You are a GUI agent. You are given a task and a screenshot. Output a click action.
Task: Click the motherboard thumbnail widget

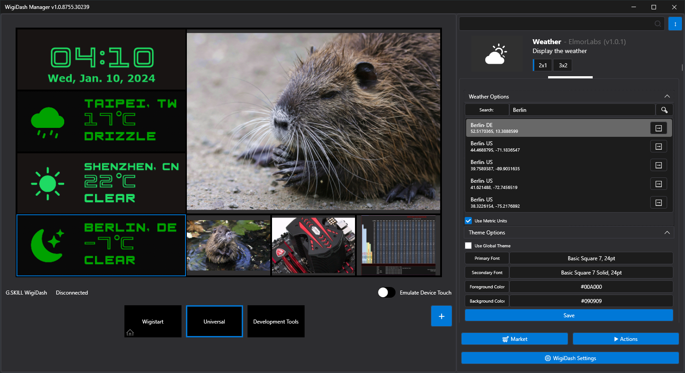click(x=314, y=245)
